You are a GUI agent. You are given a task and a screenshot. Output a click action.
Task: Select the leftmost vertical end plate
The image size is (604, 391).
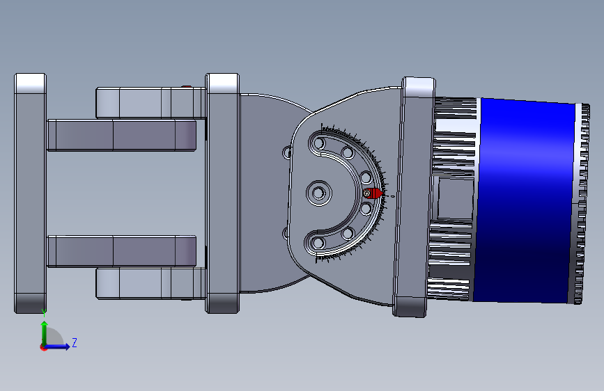coord(30,193)
